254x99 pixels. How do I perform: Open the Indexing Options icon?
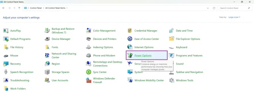(89, 47)
